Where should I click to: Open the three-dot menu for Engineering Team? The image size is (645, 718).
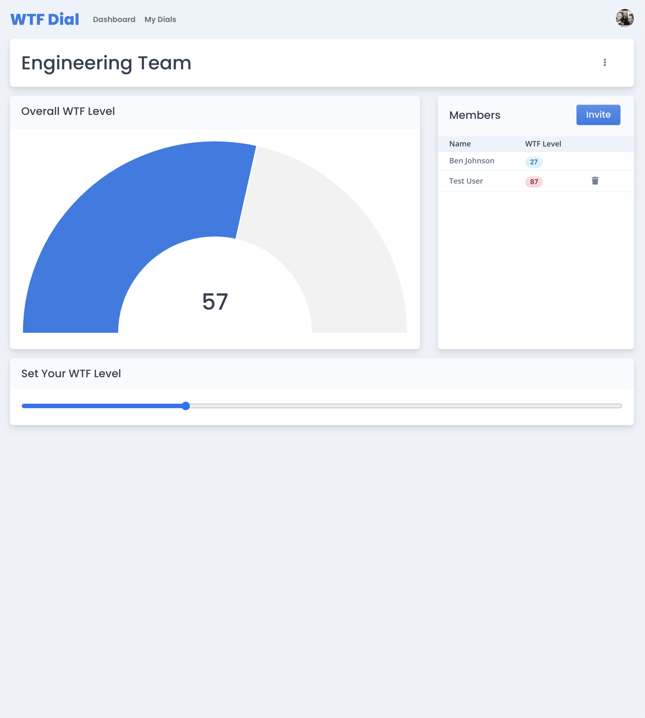605,63
